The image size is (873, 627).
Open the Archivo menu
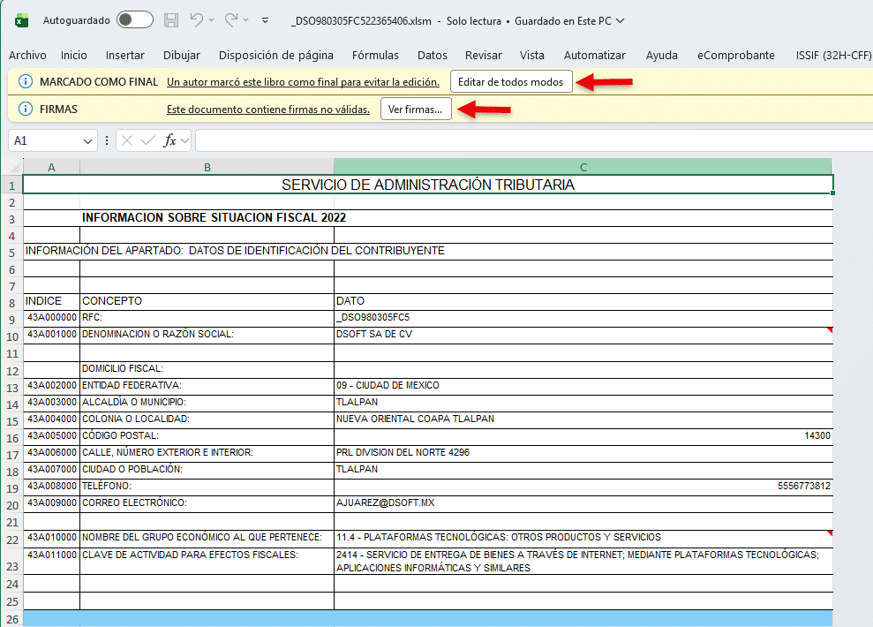coord(27,55)
